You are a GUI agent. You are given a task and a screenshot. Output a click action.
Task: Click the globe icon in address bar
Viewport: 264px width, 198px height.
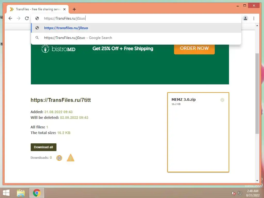(x=37, y=18)
